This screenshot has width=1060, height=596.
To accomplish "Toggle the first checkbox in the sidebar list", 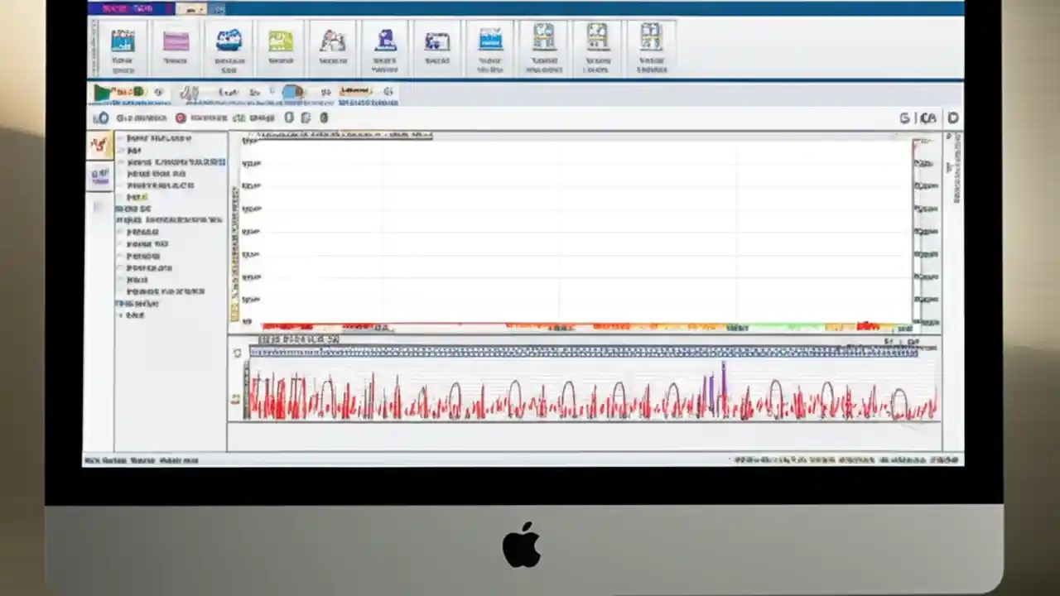I will 121,138.
